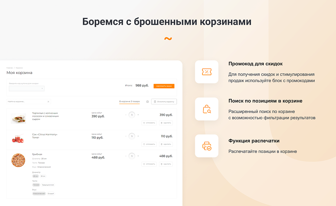Select the 'Острый' flavor option
This screenshot has width=336, height=206.
(x=50, y=193)
